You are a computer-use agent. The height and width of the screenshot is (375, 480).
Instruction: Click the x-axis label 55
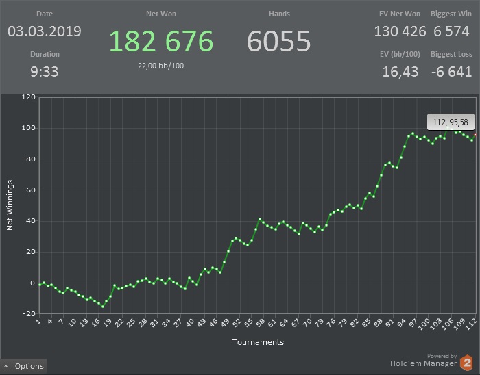point(249,322)
